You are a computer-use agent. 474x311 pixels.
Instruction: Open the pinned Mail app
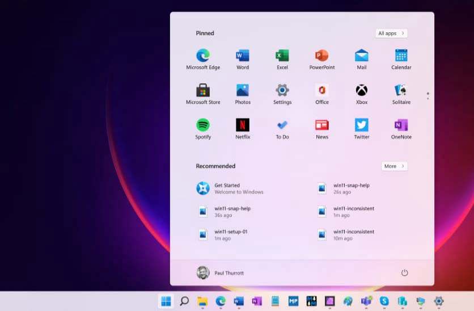point(362,59)
